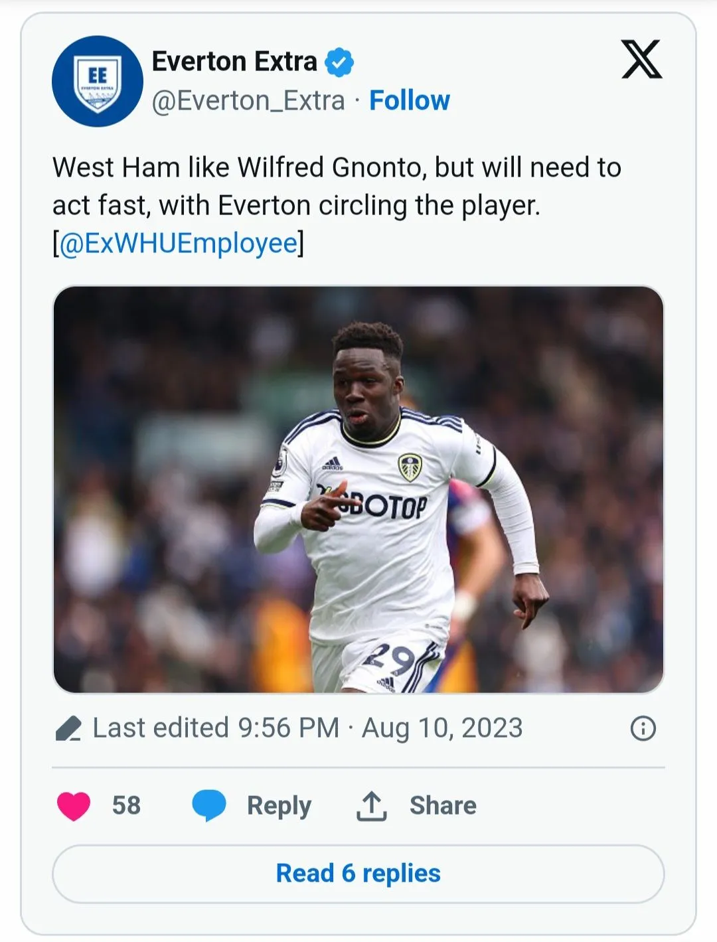Viewport: 717px width, 942px height.
Task: Open the @ExWHUEmployee mention link
Action: [x=178, y=243]
